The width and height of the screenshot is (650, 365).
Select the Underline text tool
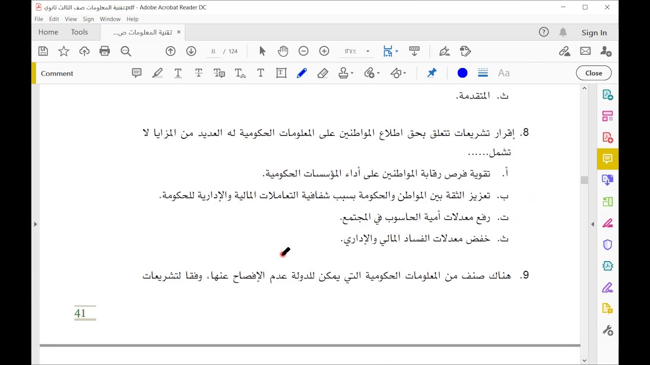click(x=178, y=73)
